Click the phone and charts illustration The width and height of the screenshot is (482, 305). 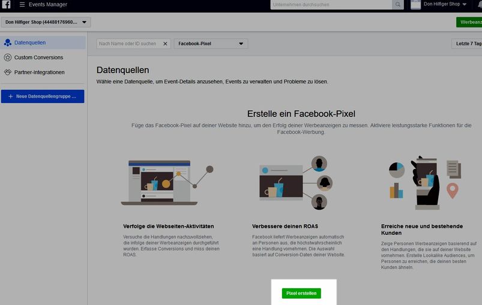(x=425, y=183)
